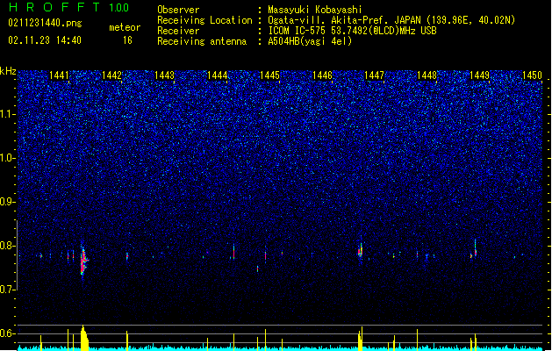This screenshot has height=351, width=552.
Task: Click the 'Receiver' field label
Action: (x=178, y=31)
